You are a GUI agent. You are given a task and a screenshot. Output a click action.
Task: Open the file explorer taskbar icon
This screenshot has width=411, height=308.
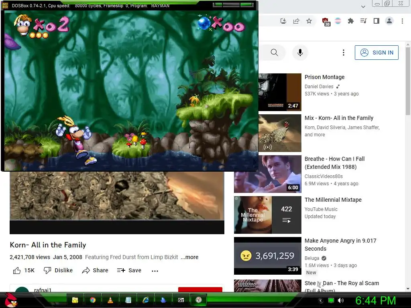(x=75, y=300)
